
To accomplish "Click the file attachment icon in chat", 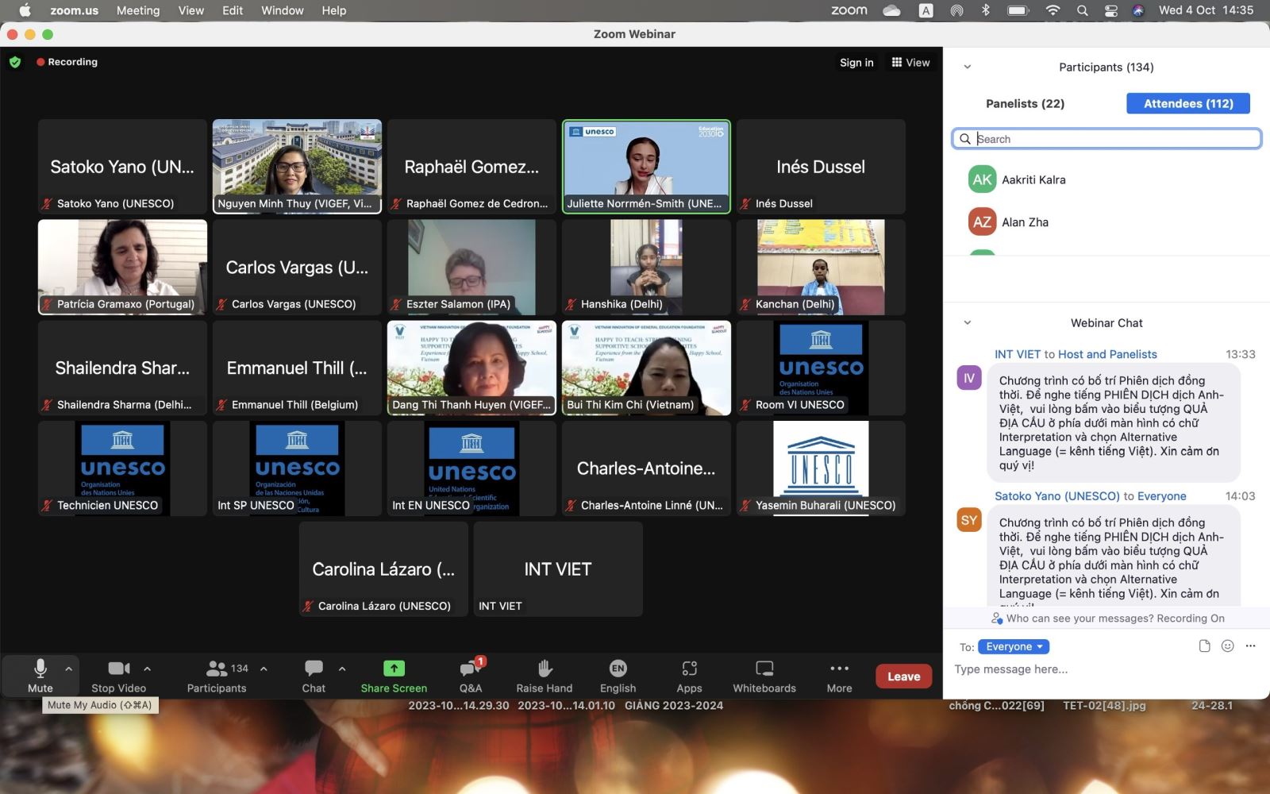I will coord(1204,646).
